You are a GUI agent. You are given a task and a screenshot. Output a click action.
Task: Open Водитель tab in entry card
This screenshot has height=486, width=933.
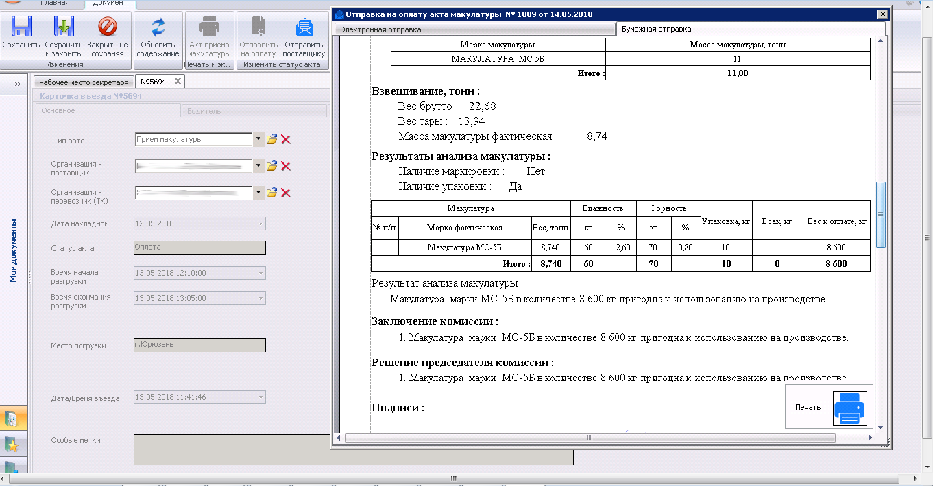pos(254,110)
